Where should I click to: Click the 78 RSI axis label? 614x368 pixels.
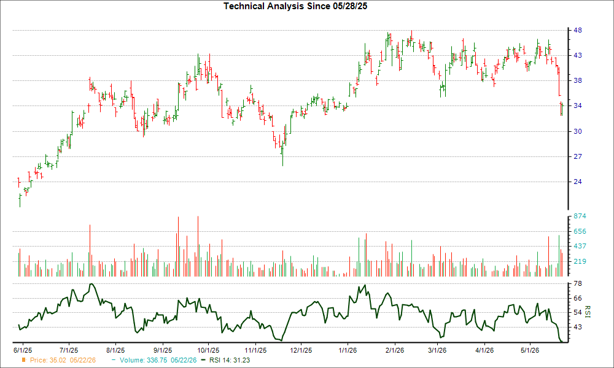[x=578, y=283]
